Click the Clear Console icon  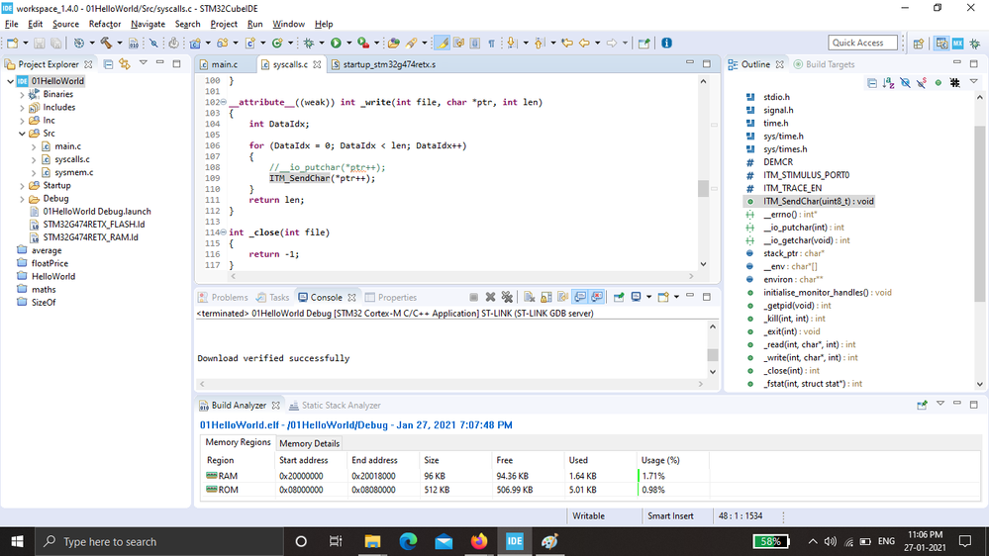pyautogui.click(x=530, y=297)
